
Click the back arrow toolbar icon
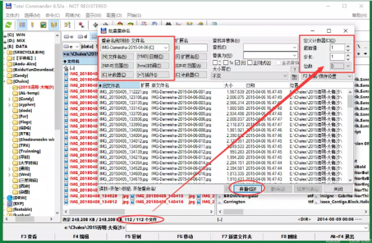95,25
